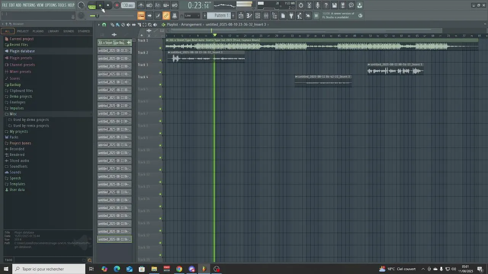
Task: Click the Windows search box
Action: click(49, 269)
